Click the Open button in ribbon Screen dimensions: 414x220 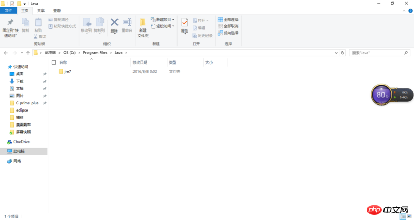coord(200,20)
